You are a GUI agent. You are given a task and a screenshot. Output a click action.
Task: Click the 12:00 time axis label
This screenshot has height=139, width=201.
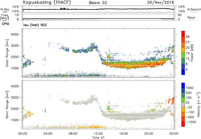pyautogui.click(x=98, y=134)
